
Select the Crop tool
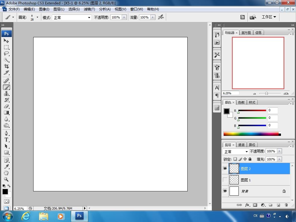click(x=6, y=66)
